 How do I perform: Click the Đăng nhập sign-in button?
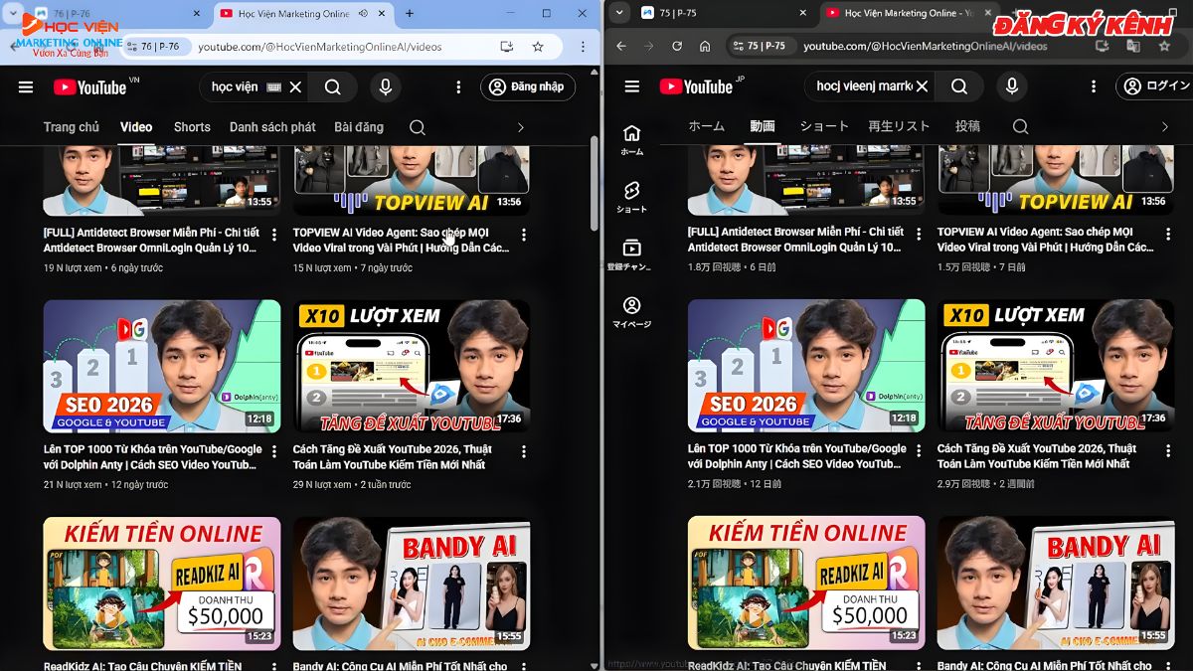528,86
